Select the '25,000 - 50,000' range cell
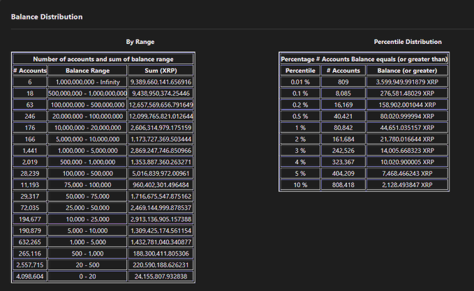 pyautogui.click(x=87, y=207)
